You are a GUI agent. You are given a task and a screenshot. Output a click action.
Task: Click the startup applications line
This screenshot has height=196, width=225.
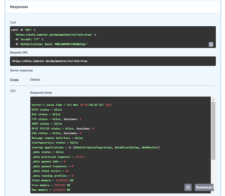(95, 147)
